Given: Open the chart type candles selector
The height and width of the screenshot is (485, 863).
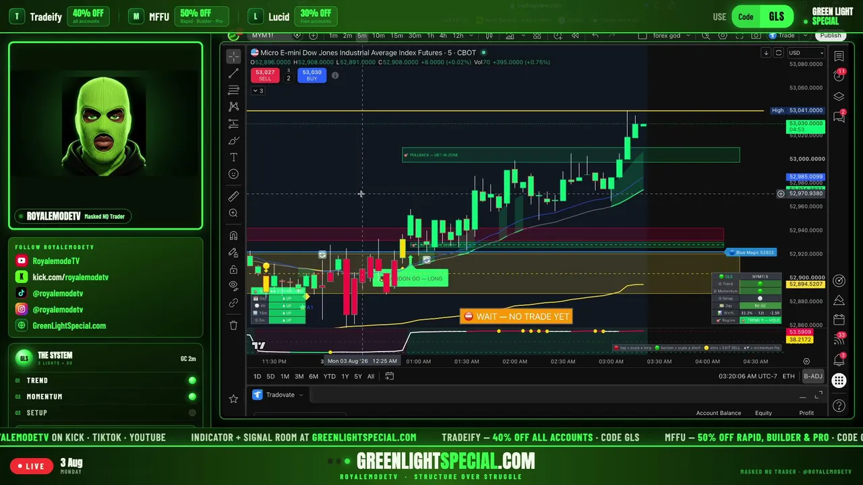Looking at the screenshot, I should tap(489, 35).
